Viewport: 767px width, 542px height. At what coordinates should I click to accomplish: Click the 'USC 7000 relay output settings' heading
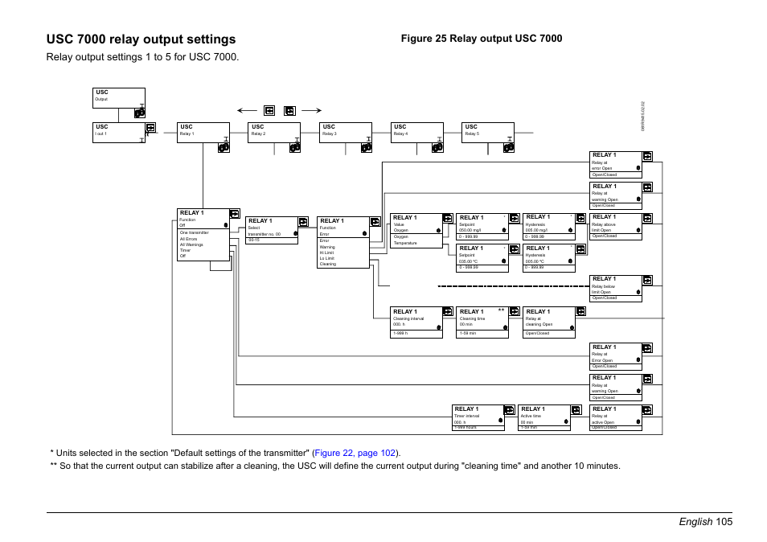coord(141,39)
